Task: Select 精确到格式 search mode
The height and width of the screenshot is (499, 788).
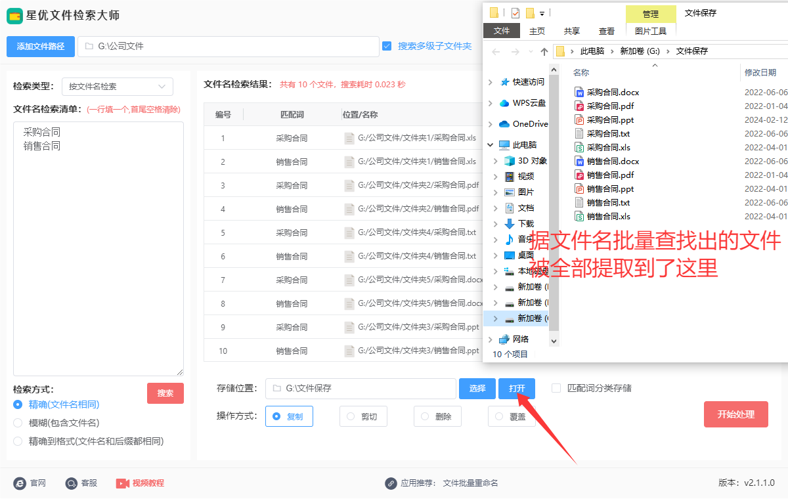Action: pyautogui.click(x=18, y=441)
